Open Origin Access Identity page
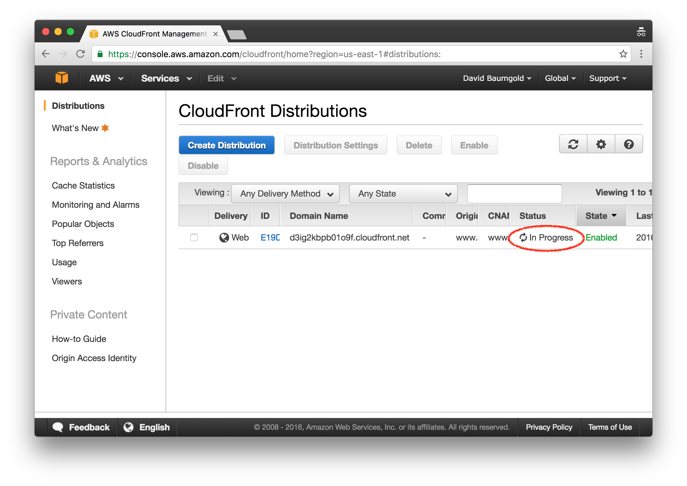 pos(94,358)
